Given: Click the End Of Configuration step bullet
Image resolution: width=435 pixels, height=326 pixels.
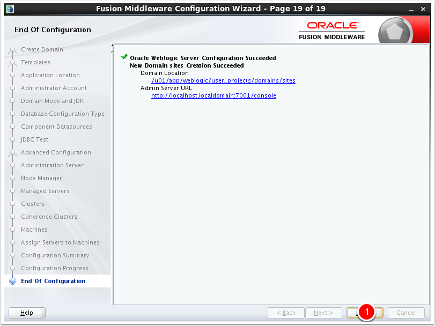Looking at the screenshot, I should click(x=13, y=281).
